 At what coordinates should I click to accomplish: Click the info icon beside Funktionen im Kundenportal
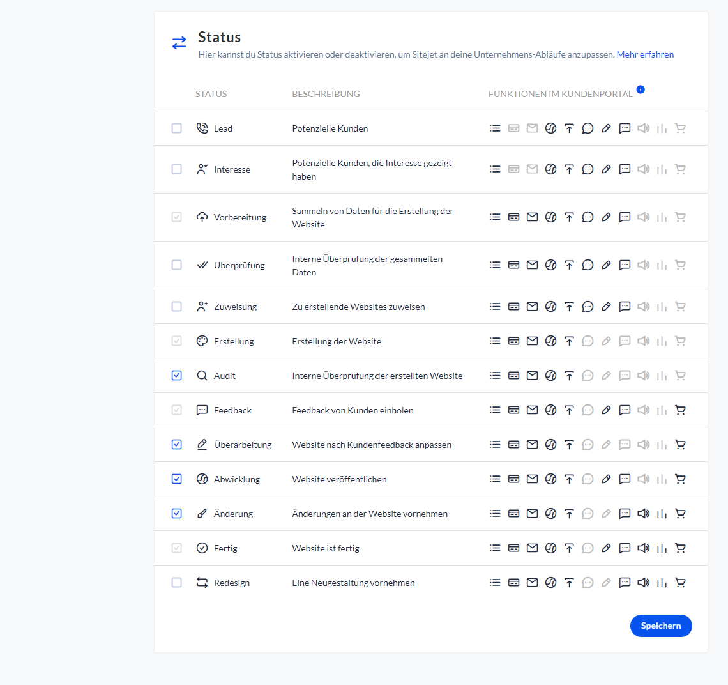click(x=641, y=89)
